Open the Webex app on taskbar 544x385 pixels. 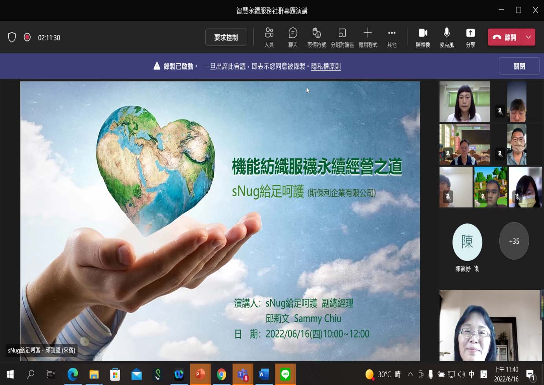(179, 374)
